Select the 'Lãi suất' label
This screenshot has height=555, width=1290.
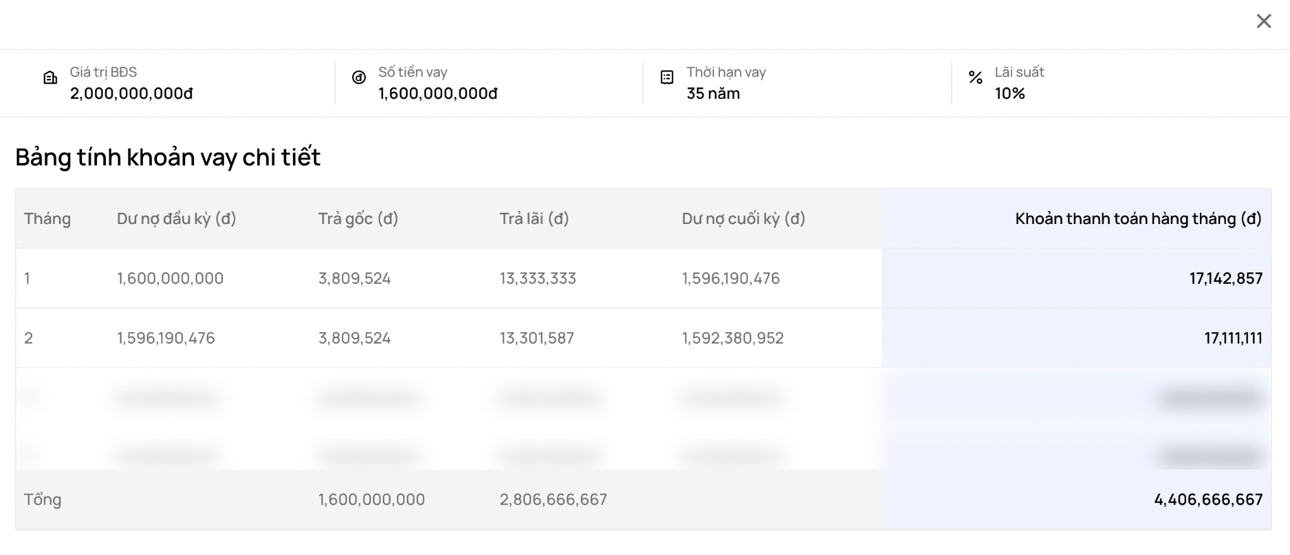pyautogui.click(x=1019, y=72)
